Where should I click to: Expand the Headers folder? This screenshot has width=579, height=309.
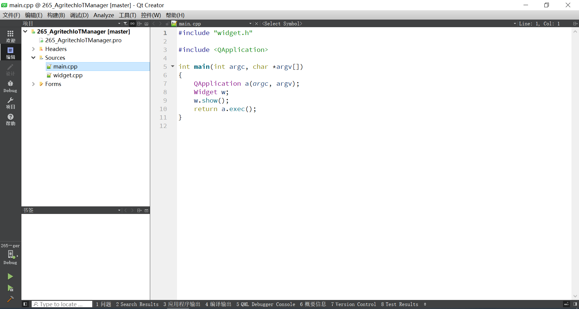[33, 49]
